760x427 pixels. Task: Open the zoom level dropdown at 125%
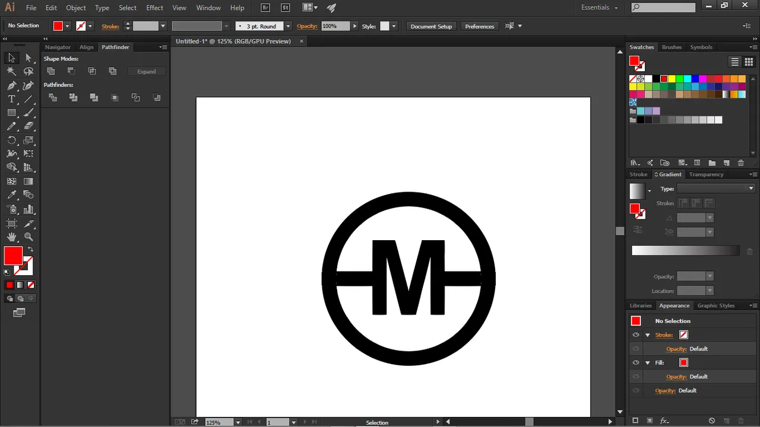pyautogui.click(x=237, y=422)
